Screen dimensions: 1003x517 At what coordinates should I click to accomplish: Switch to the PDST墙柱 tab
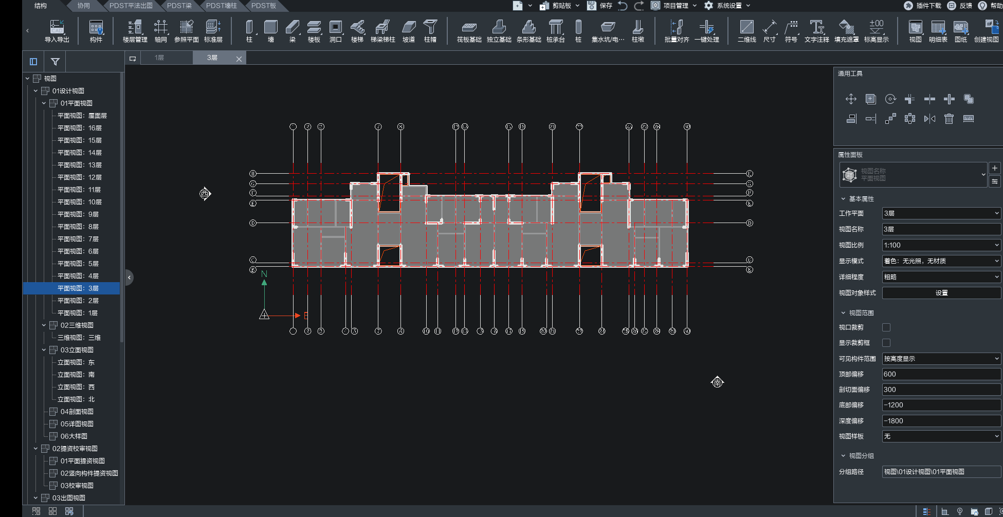[222, 6]
